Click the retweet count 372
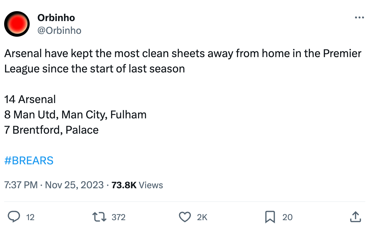The width and height of the screenshot is (373, 231). point(118,217)
